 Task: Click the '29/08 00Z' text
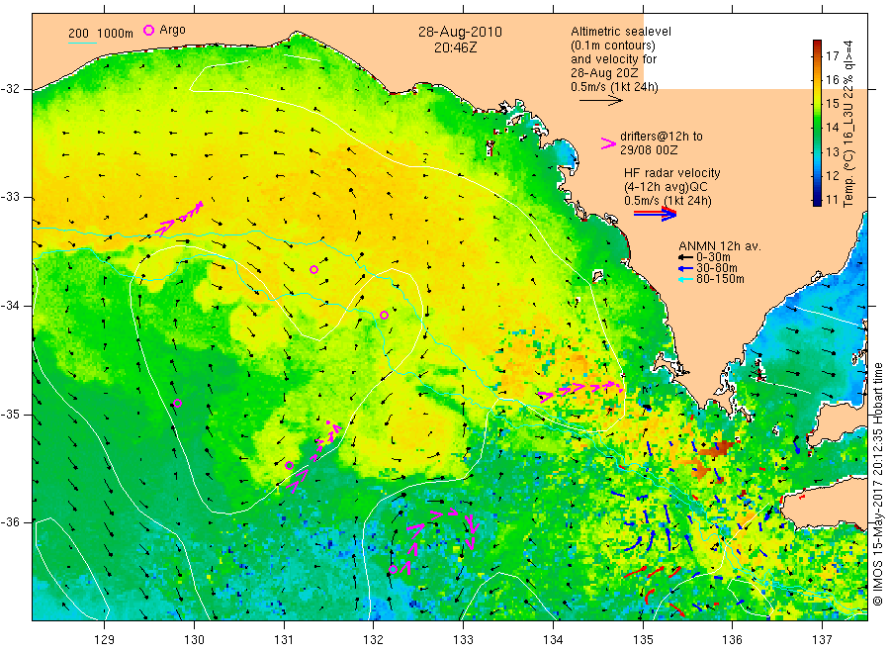648,150
